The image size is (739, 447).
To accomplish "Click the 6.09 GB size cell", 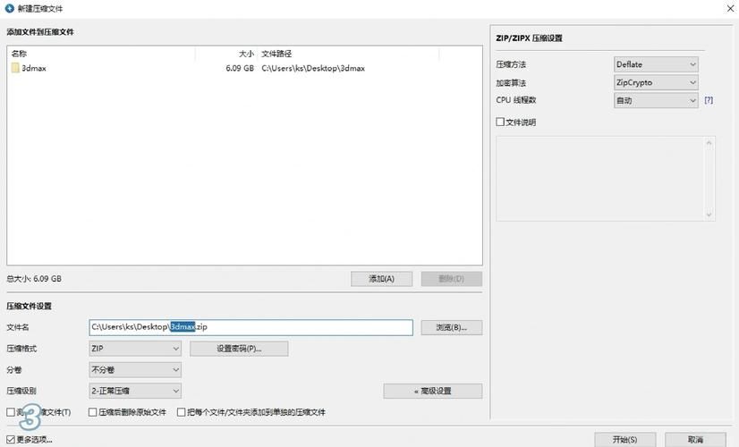I will (x=240, y=68).
